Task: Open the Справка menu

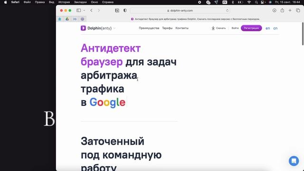Action: click(x=108, y=2)
